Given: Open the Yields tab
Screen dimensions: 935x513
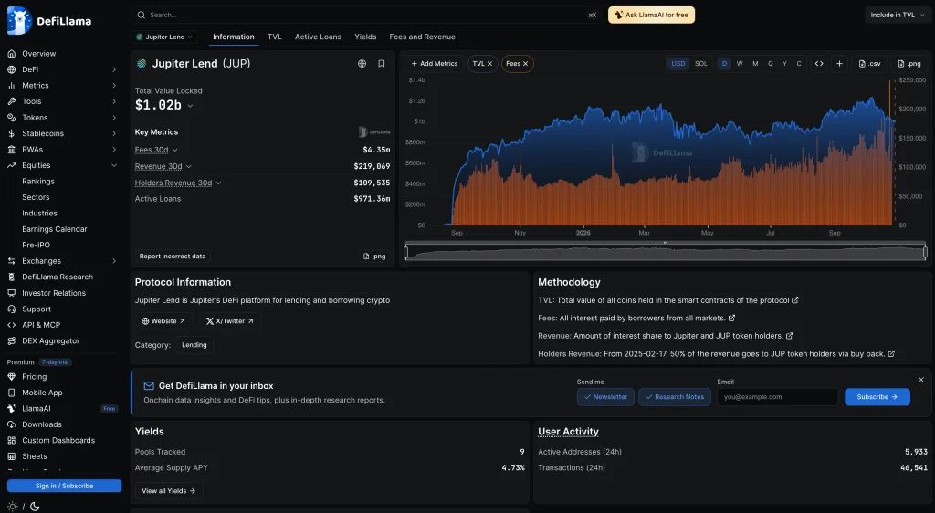Looking at the screenshot, I should 365,37.
